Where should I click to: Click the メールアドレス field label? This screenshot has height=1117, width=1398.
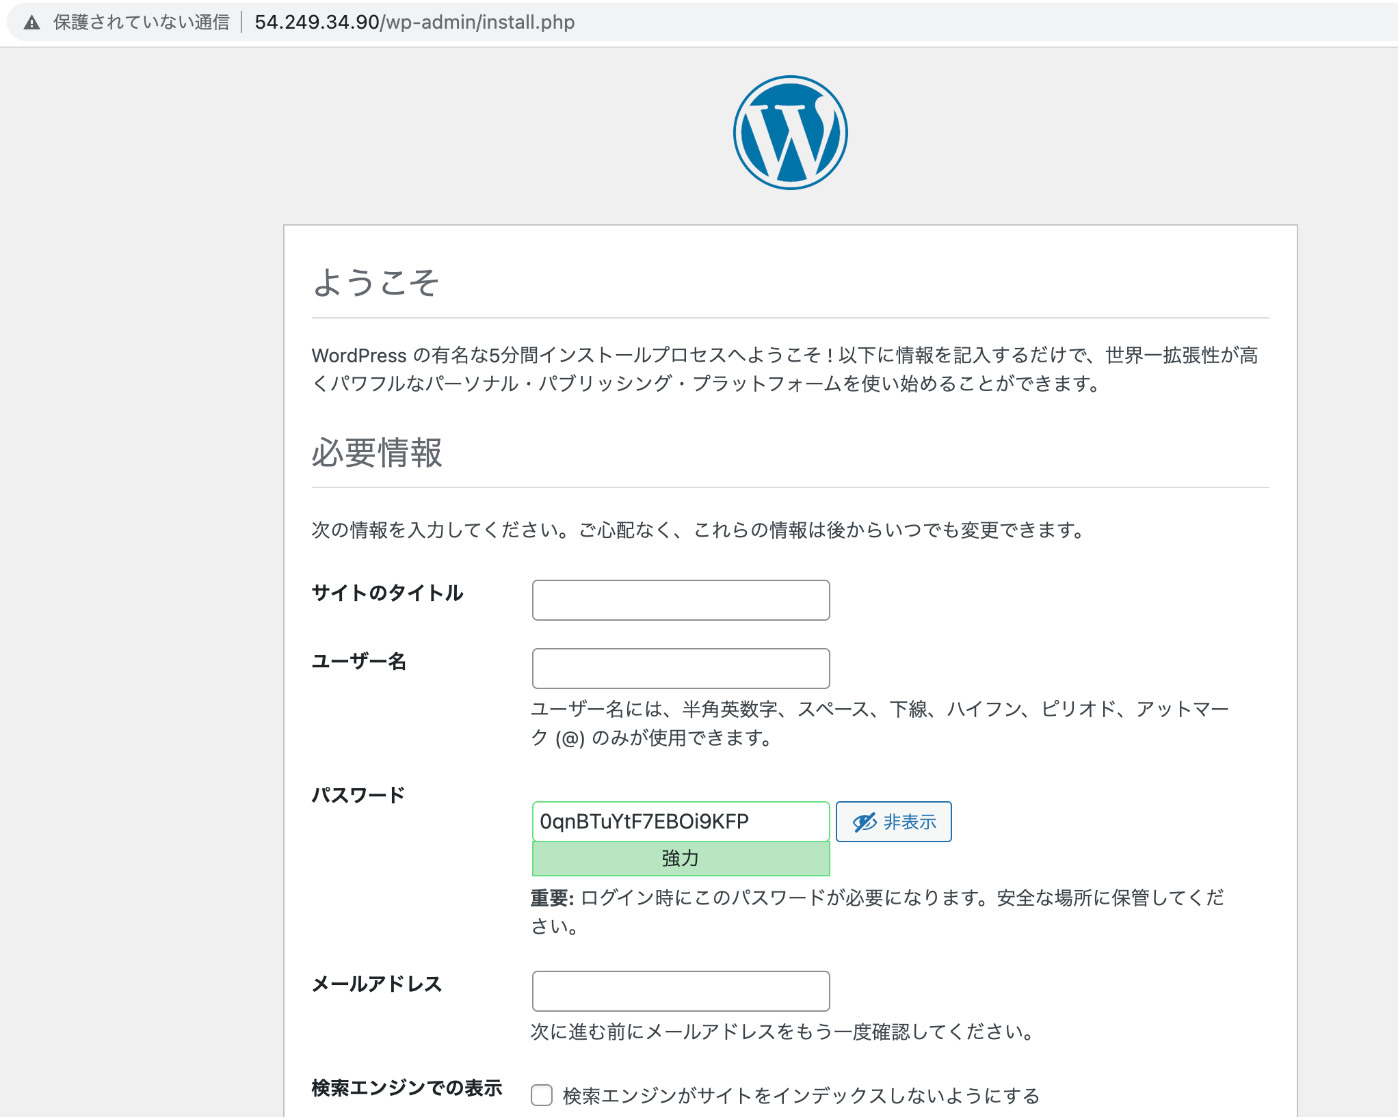click(377, 984)
